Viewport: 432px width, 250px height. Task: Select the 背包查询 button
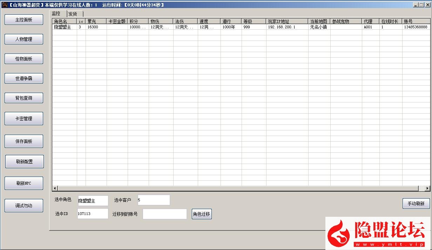(24, 98)
